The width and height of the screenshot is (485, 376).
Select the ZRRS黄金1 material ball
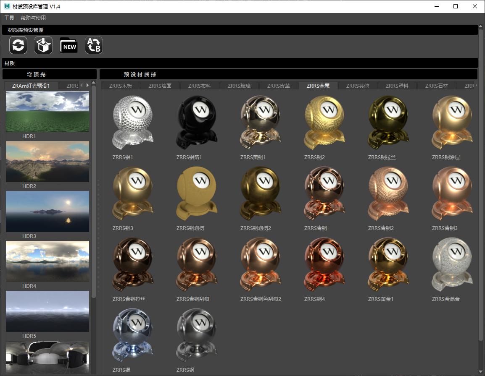coord(388,264)
